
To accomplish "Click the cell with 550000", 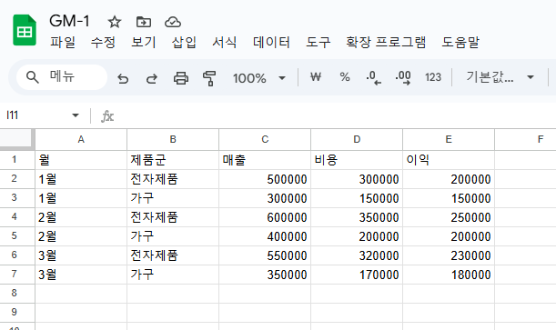I will 265,255.
